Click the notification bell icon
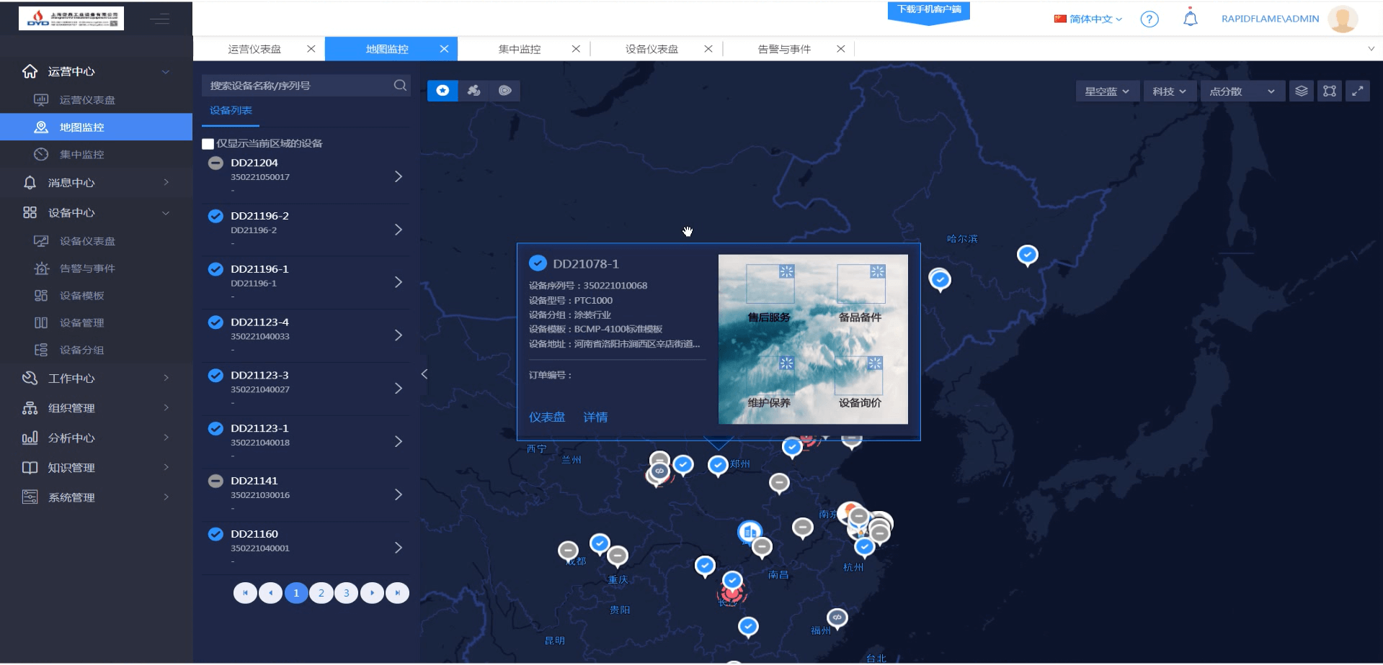 (1190, 19)
